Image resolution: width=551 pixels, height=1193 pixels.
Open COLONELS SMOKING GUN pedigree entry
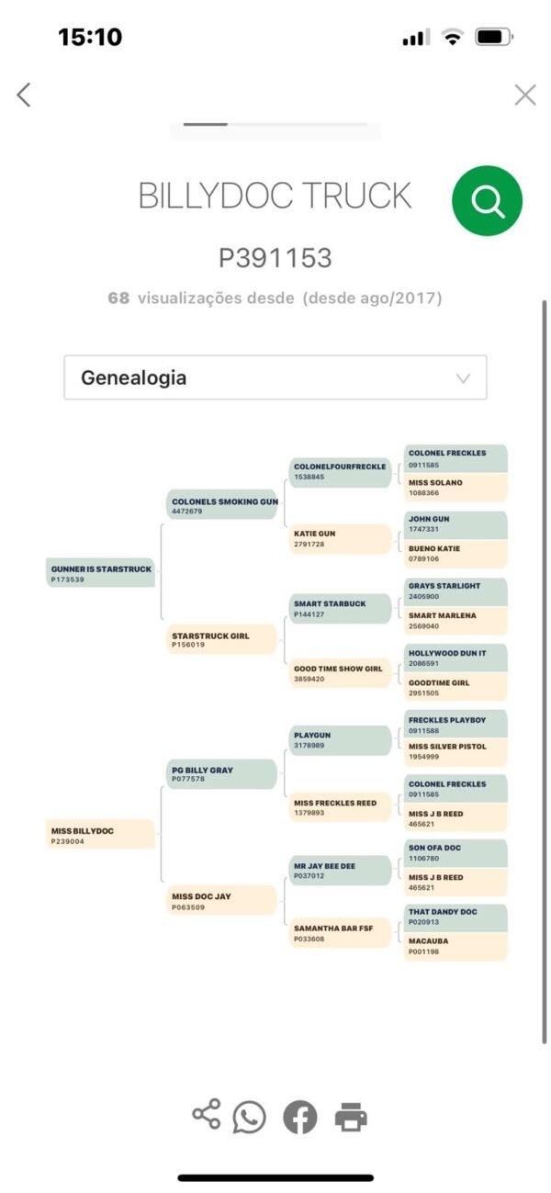click(x=223, y=505)
